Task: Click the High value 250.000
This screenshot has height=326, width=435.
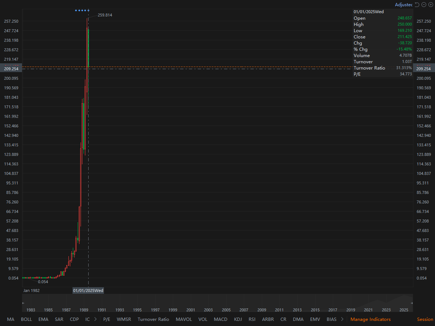Action: click(x=405, y=24)
